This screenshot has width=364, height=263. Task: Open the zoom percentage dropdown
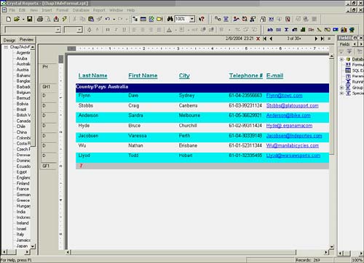tap(192, 19)
